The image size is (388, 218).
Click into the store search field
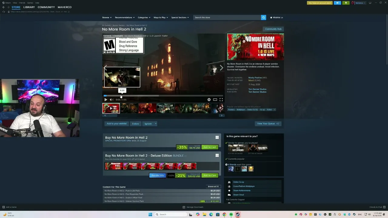[x=227, y=18]
